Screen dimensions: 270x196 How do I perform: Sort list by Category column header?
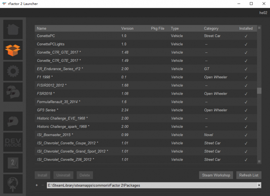(x=211, y=28)
